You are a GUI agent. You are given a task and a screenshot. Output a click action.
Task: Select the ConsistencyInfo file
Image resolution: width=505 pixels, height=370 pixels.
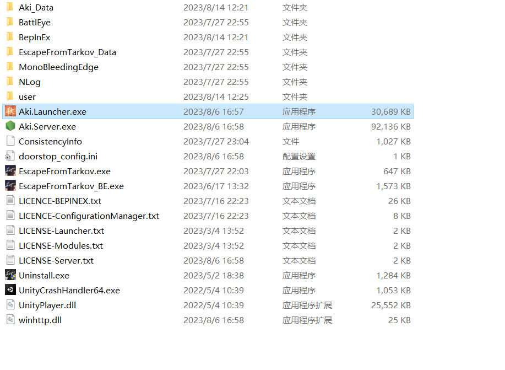[50, 141]
